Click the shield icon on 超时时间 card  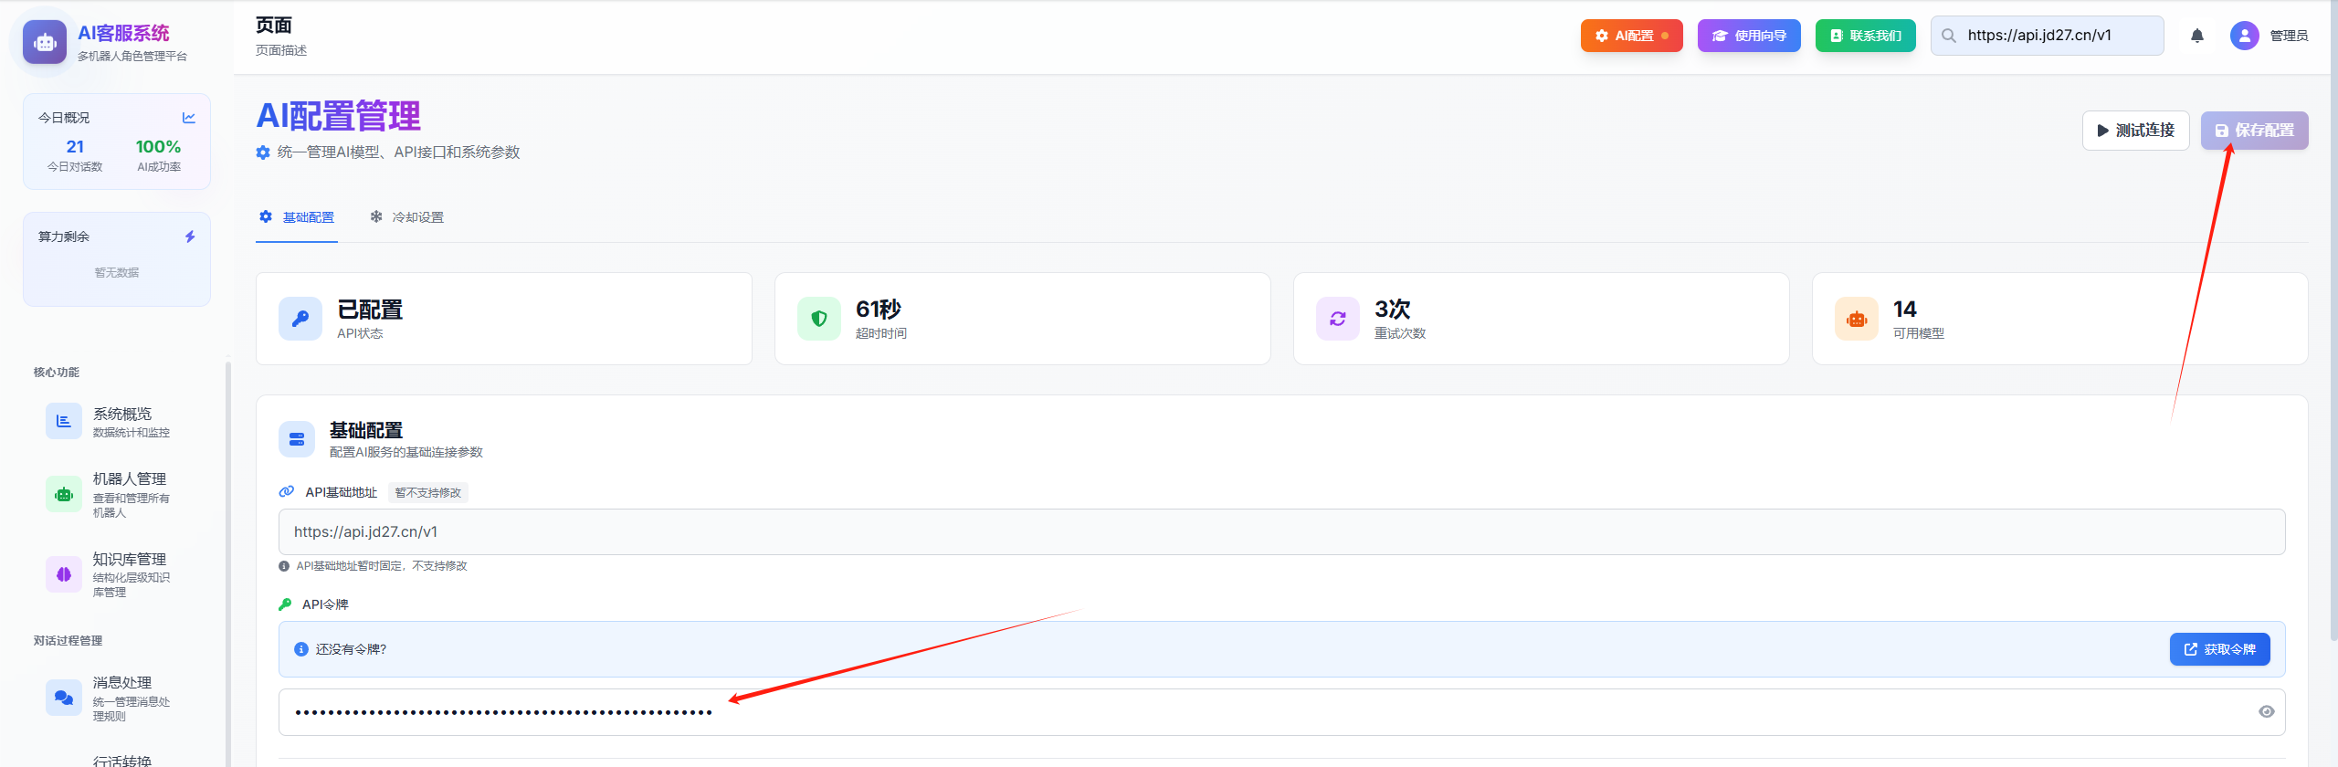coord(819,319)
